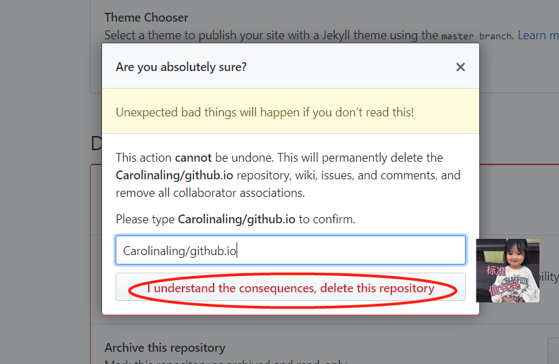The image size is (559, 364).
Task: Click the "master branch" code text
Action: (477, 35)
